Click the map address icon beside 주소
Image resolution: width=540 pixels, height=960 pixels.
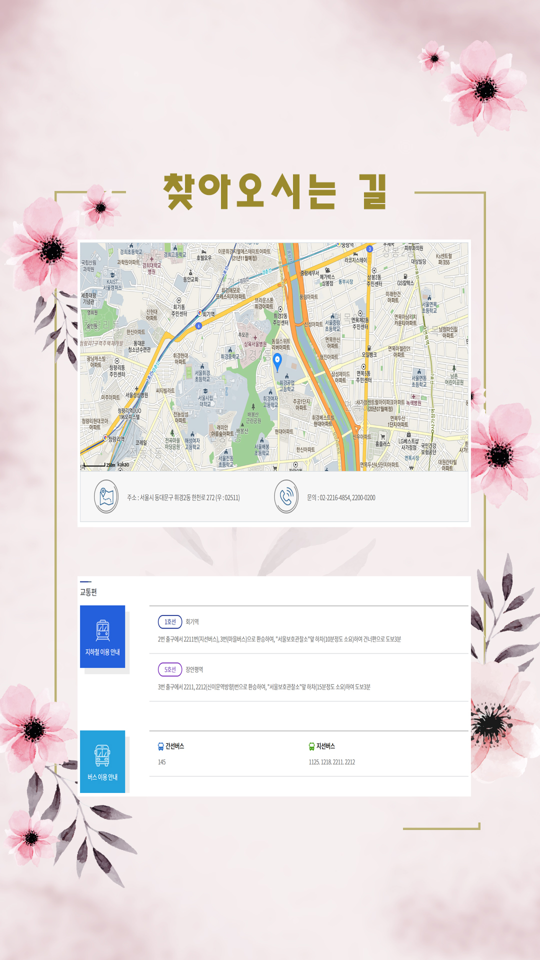[x=106, y=496]
